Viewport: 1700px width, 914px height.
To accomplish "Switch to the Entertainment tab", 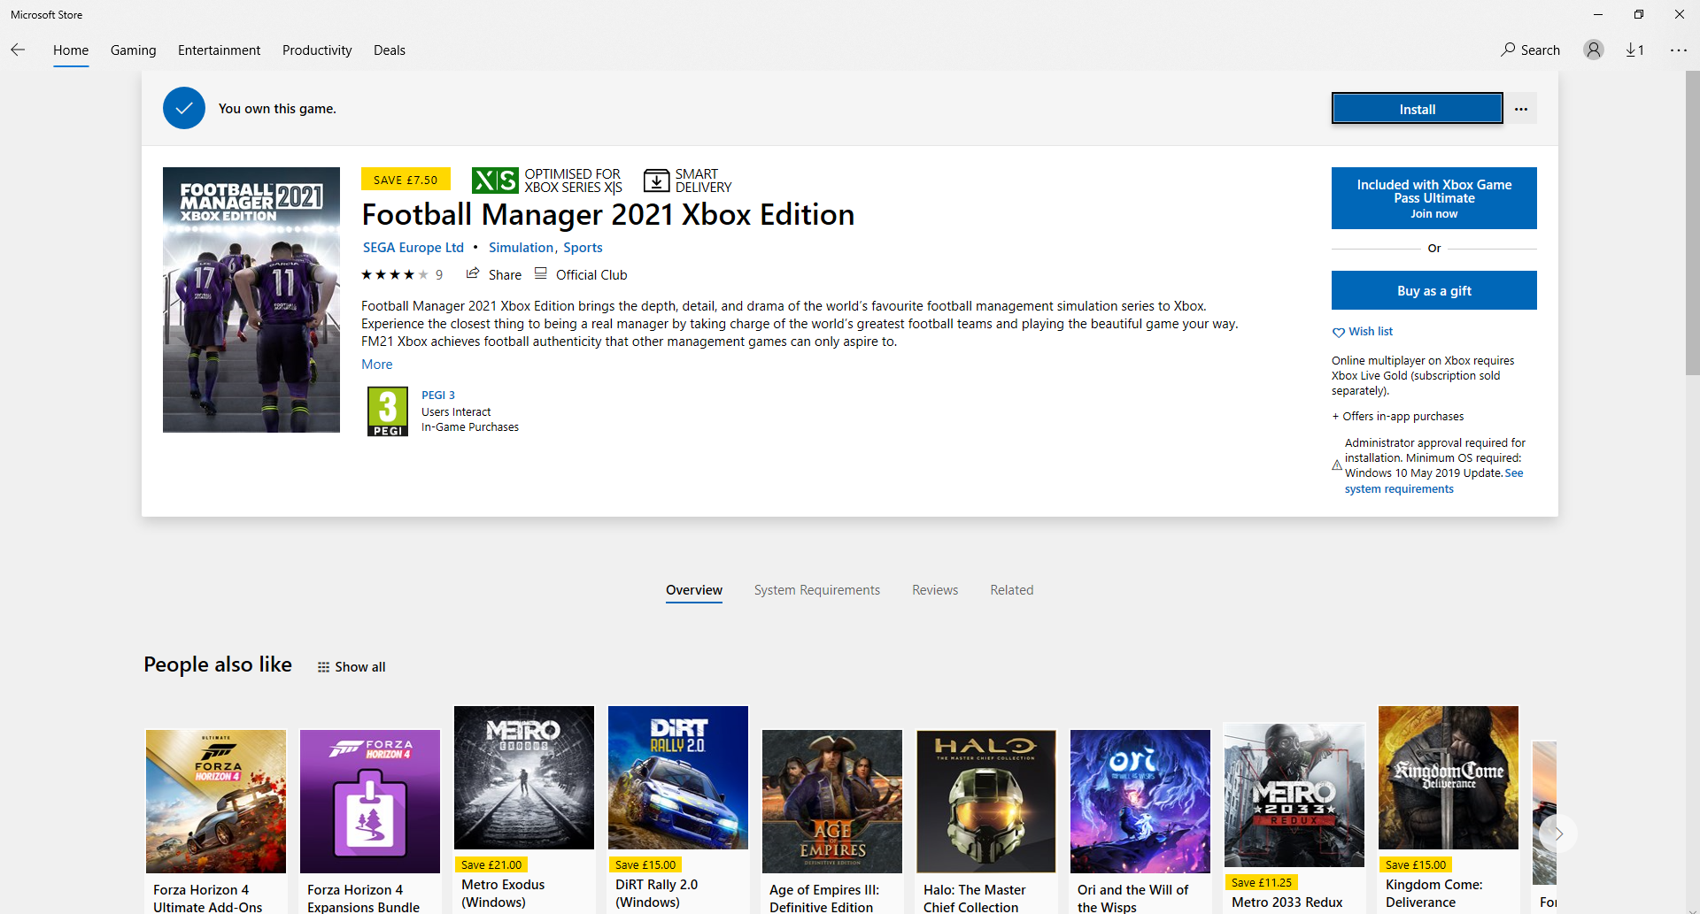I will pos(219,50).
